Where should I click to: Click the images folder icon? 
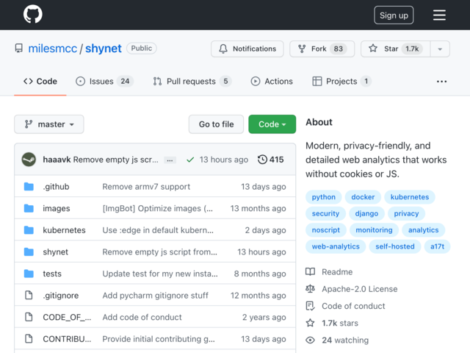coord(29,208)
